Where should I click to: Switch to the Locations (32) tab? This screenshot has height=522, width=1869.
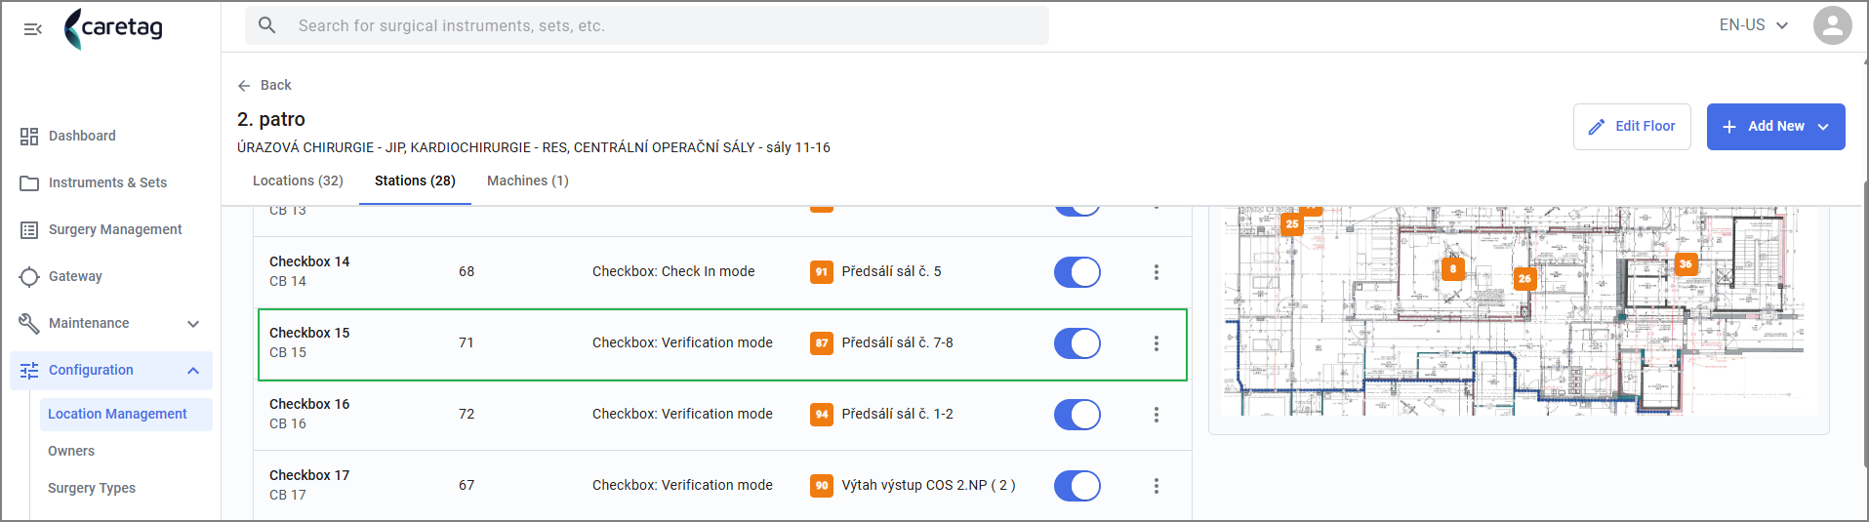[298, 181]
